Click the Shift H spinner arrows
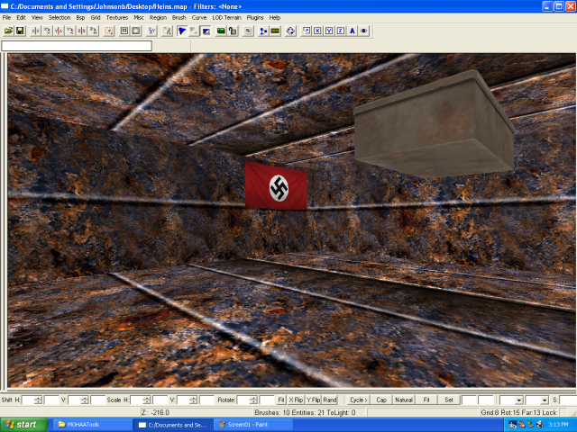Screen dimensions: 577x432 [38, 400]
